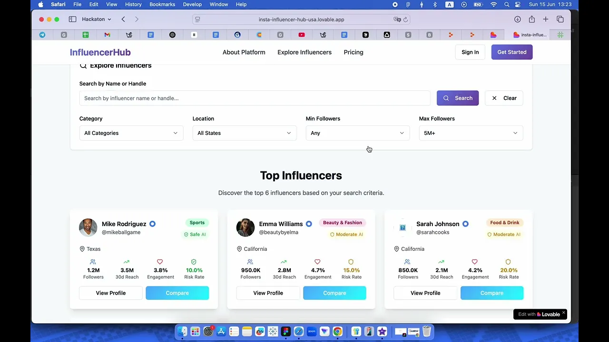This screenshot has width=609, height=342.
Task: Open the Trash in the Dock
Action: pos(427,332)
